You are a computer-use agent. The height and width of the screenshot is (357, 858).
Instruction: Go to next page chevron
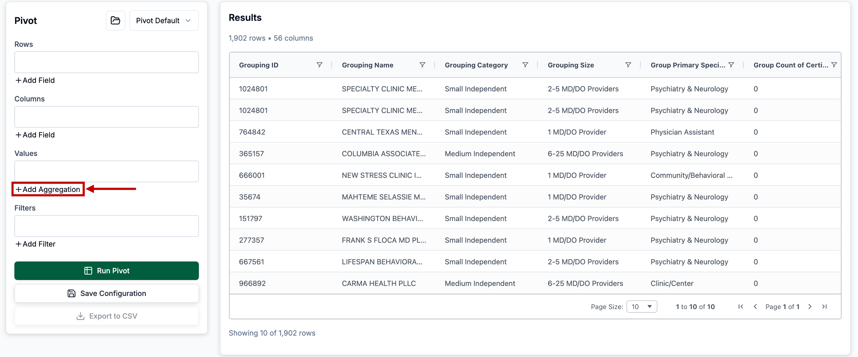coord(810,306)
